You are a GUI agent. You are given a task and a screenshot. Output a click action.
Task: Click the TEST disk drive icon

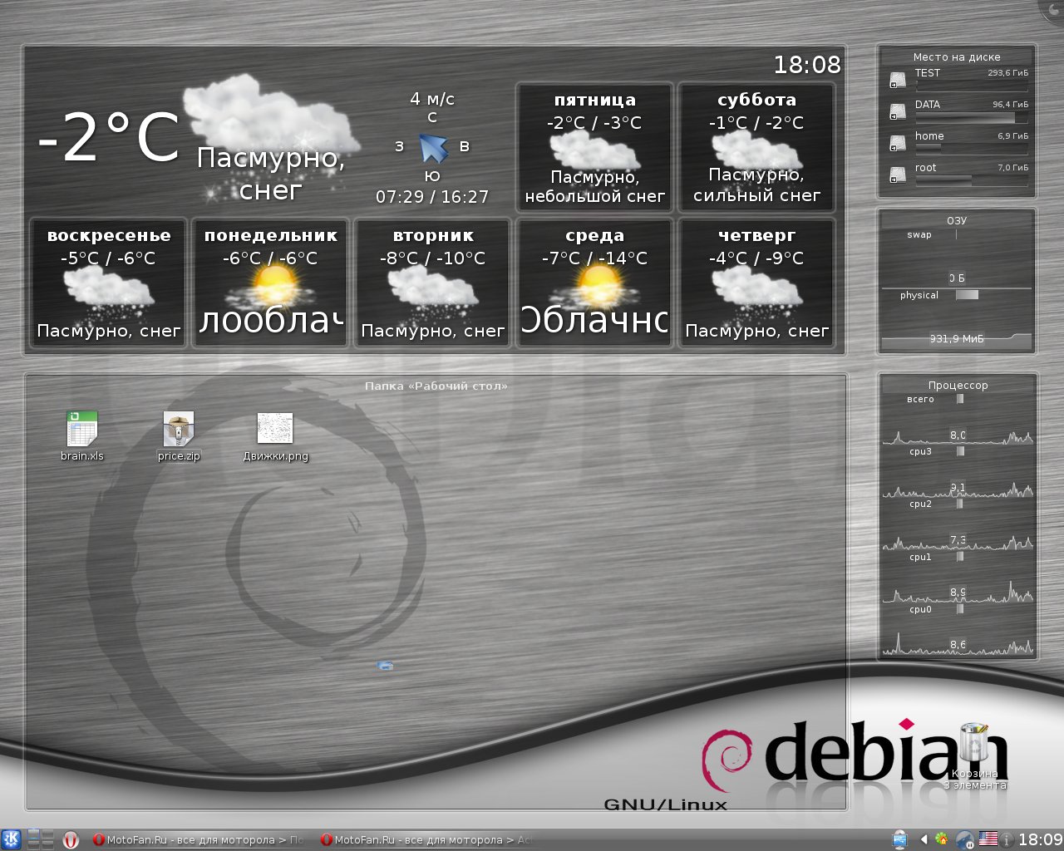point(898,80)
